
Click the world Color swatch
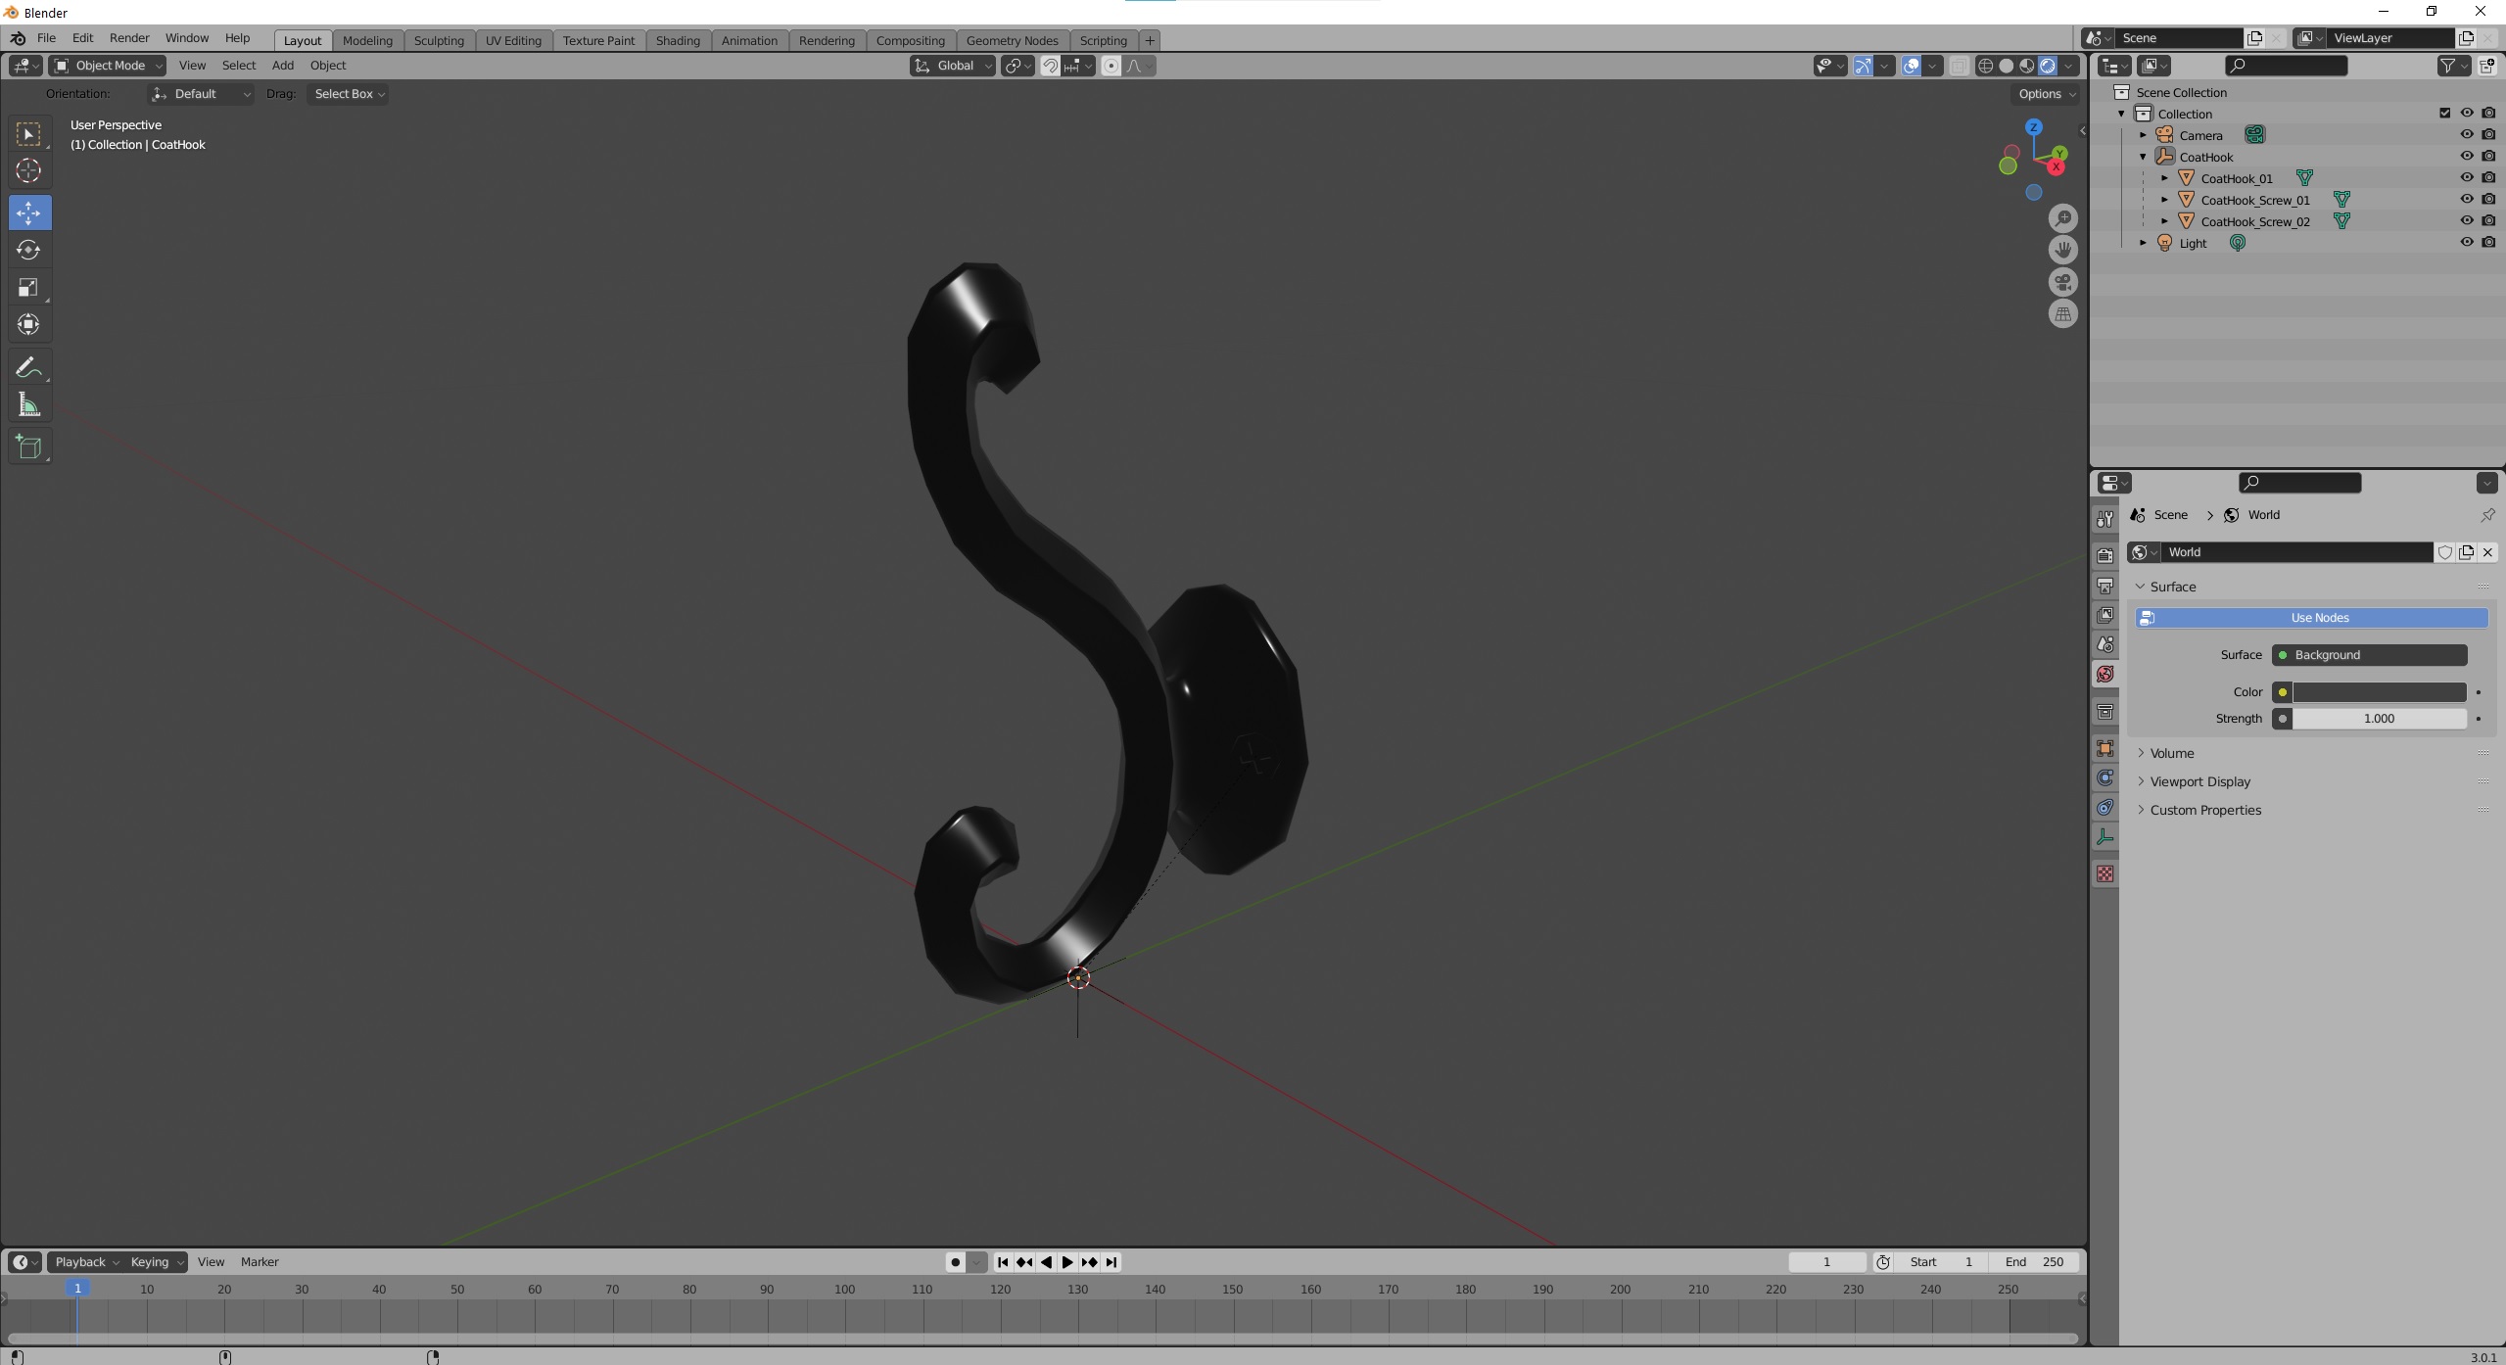[2379, 692]
